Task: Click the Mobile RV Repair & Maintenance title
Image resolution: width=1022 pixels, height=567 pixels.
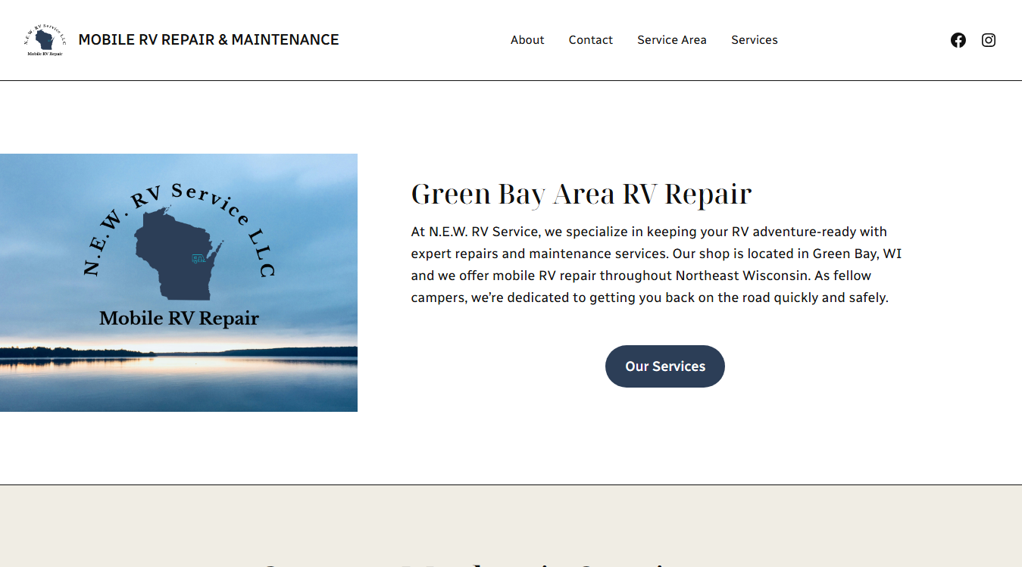Action: coord(209,40)
